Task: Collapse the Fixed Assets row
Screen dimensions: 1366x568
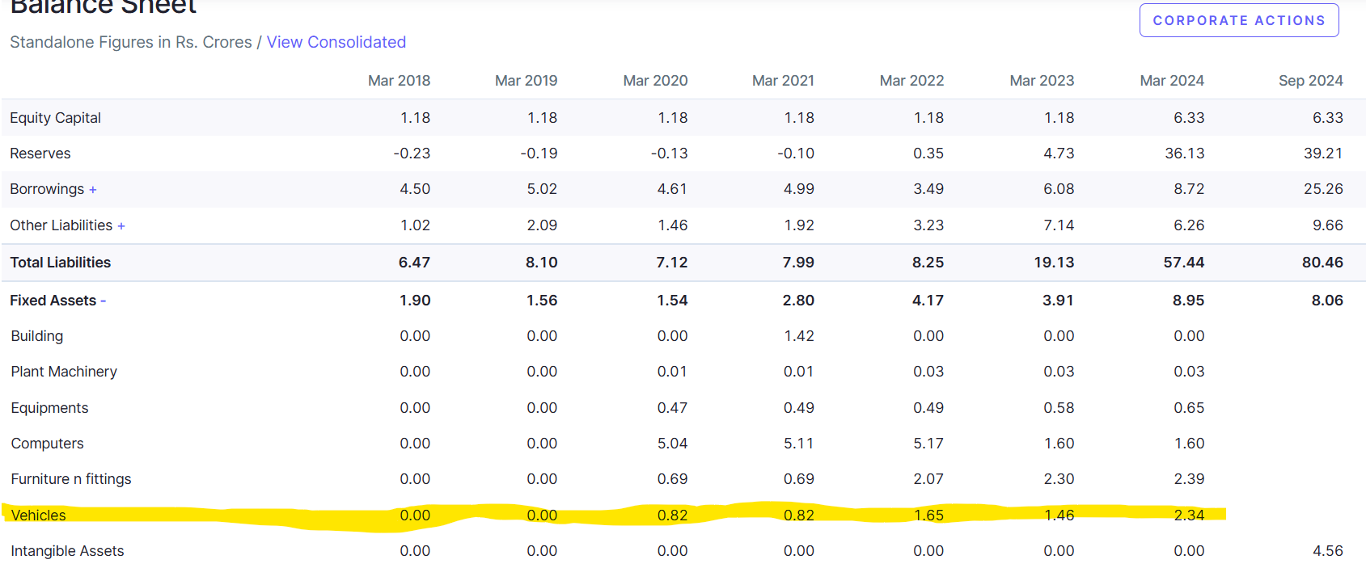Action: click(104, 301)
